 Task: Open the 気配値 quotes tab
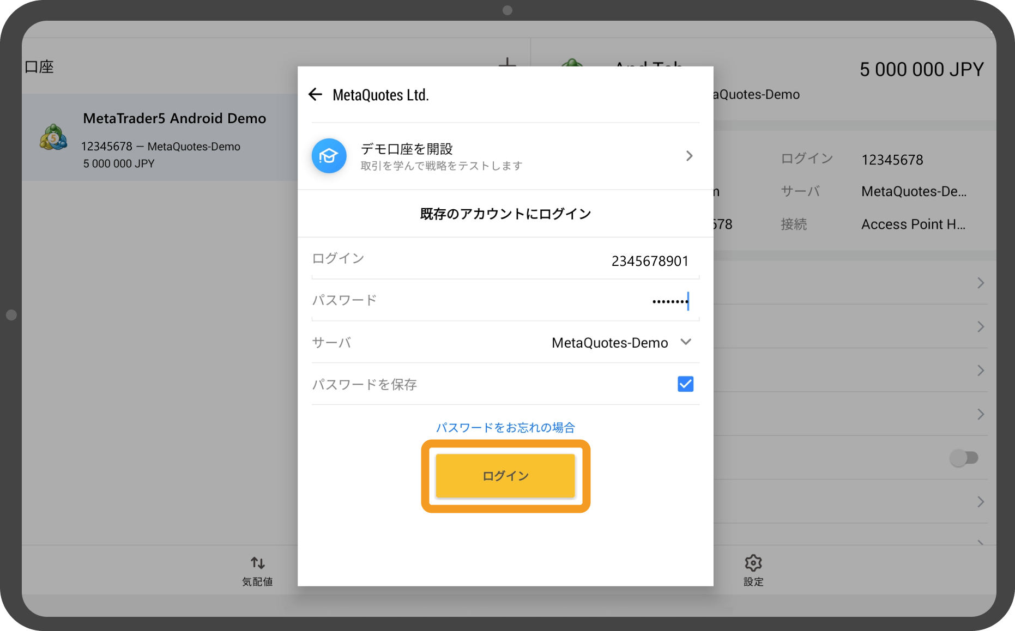[257, 571]
